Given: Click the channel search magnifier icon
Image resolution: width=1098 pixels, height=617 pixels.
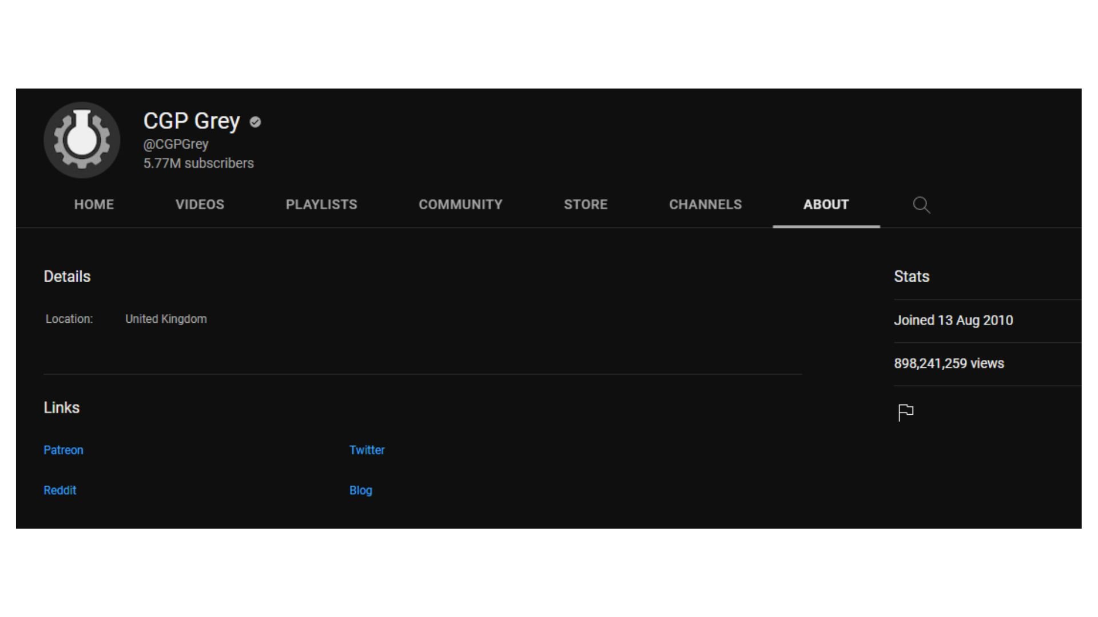Looking at the screenshot, I should [x=921, y=205].
